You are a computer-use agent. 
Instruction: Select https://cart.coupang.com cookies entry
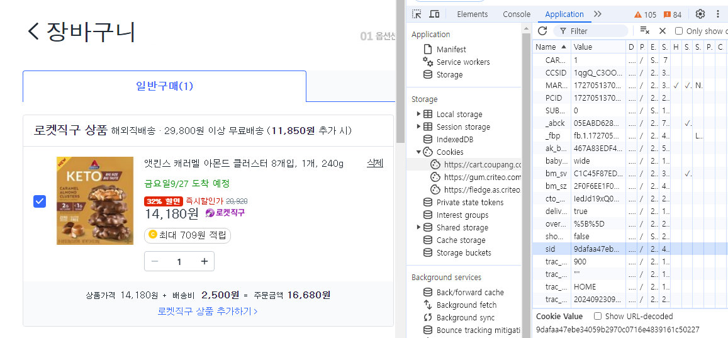pos(476,164)
